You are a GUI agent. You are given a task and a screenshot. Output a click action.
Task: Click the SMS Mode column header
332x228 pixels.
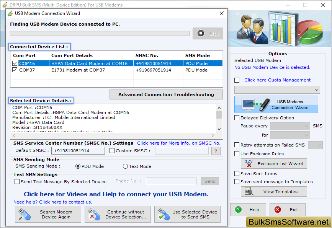click(x=203, y=55)
